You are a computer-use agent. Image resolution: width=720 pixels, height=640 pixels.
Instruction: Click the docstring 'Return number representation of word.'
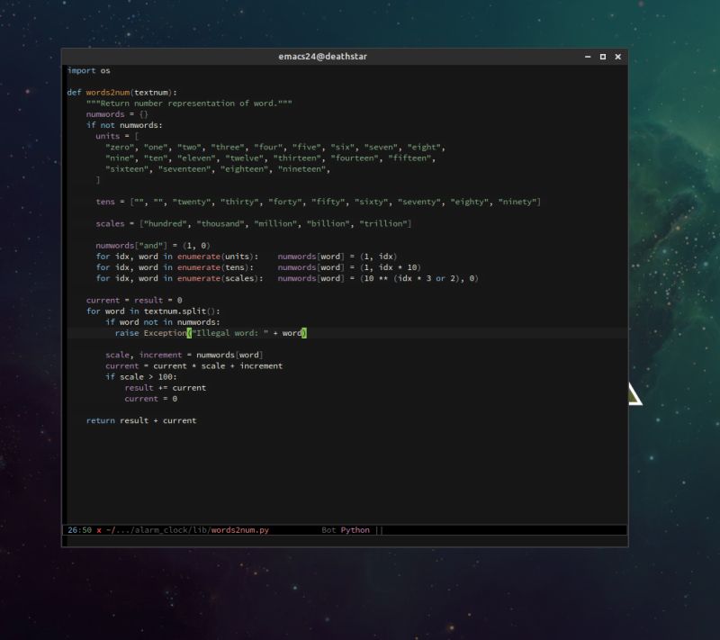[189, 103]
